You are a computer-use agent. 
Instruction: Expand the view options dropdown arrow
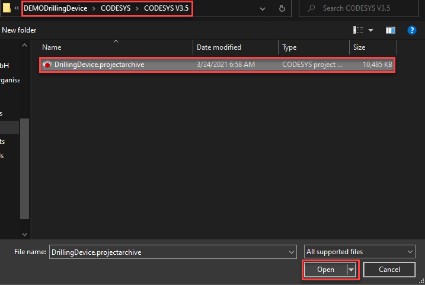click(x=370, y=30)
